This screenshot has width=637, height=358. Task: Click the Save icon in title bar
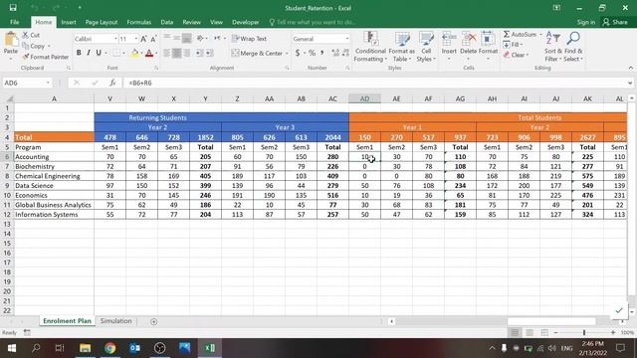13,8
